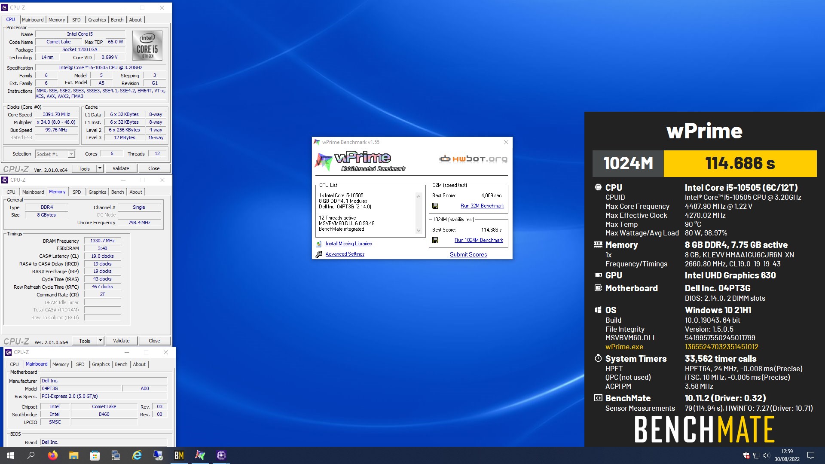Click the yellow wPrime.exe entry in BenchMate
Image resolution: width=825 pixels, height=464 pixels.
click(x=624, y=347)
